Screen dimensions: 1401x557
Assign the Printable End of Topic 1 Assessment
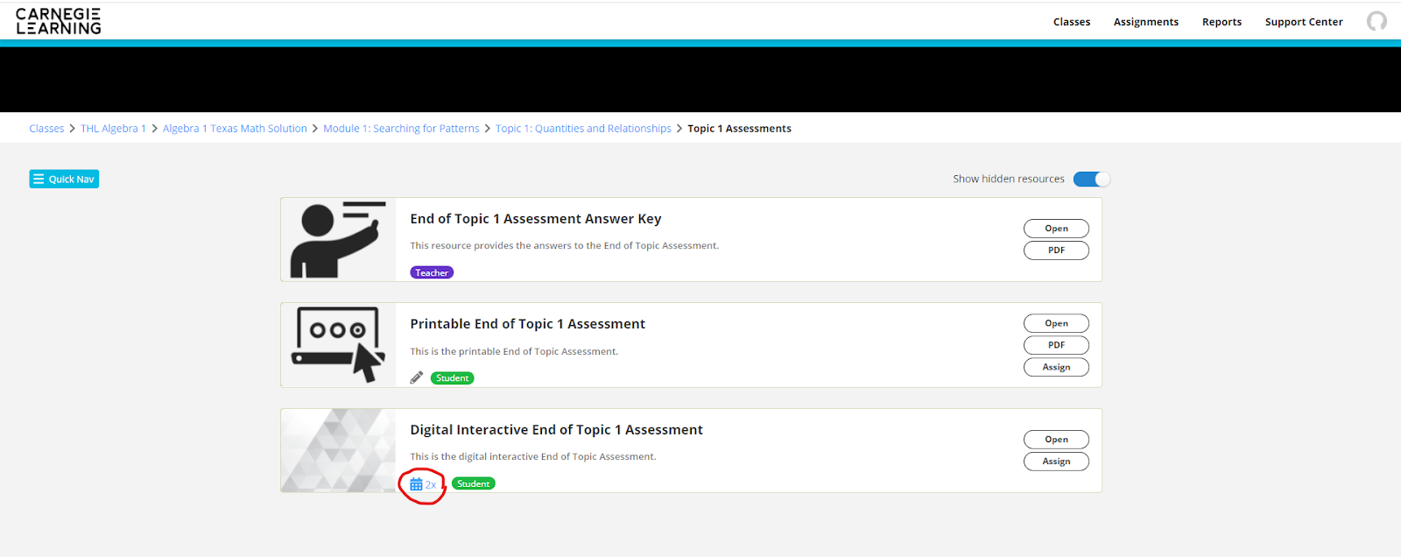[x=1056, y=367]
